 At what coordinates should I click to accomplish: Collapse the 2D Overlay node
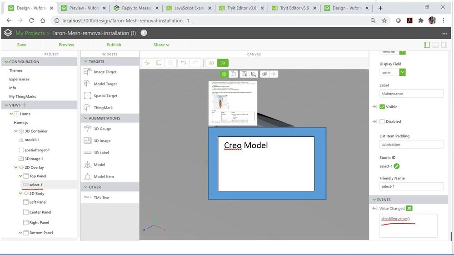coord(15,167)
